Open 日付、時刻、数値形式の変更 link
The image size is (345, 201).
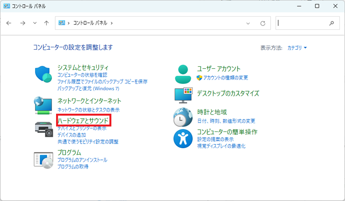click(226, 121)
